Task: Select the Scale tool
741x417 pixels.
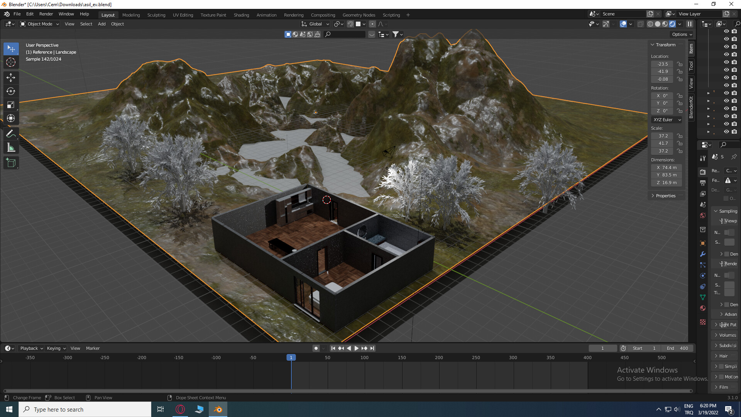Action: coord(11,105)
